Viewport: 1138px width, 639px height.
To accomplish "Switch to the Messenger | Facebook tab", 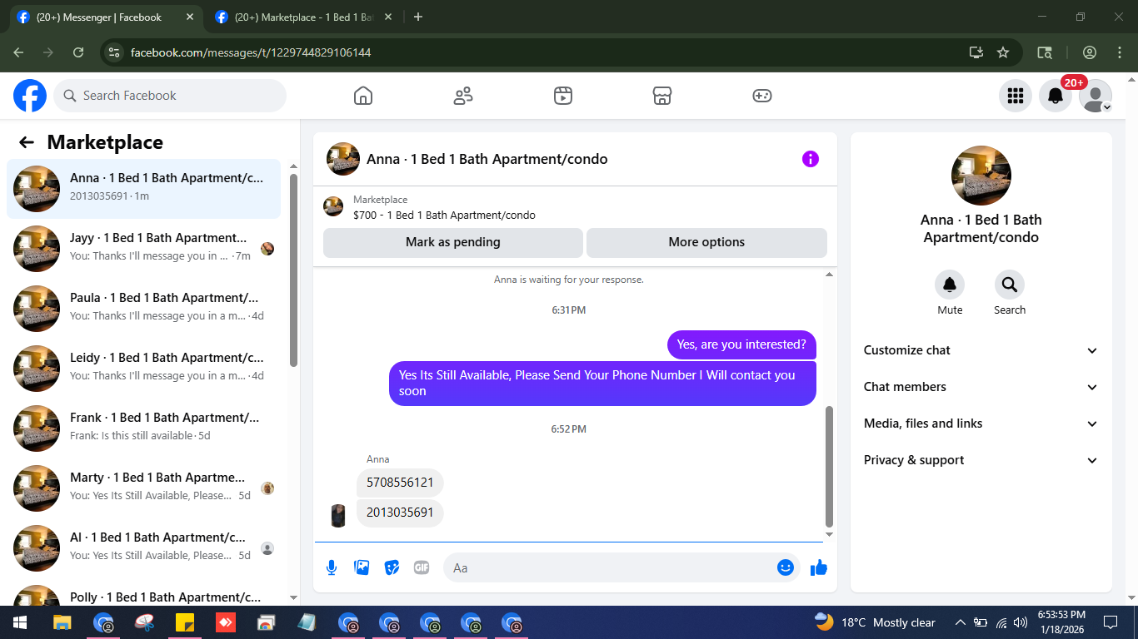I will pos(104,17).
